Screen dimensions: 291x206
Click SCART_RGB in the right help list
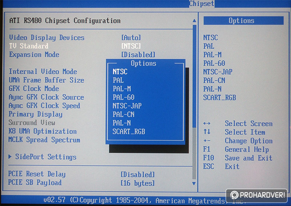pos(220,98)
